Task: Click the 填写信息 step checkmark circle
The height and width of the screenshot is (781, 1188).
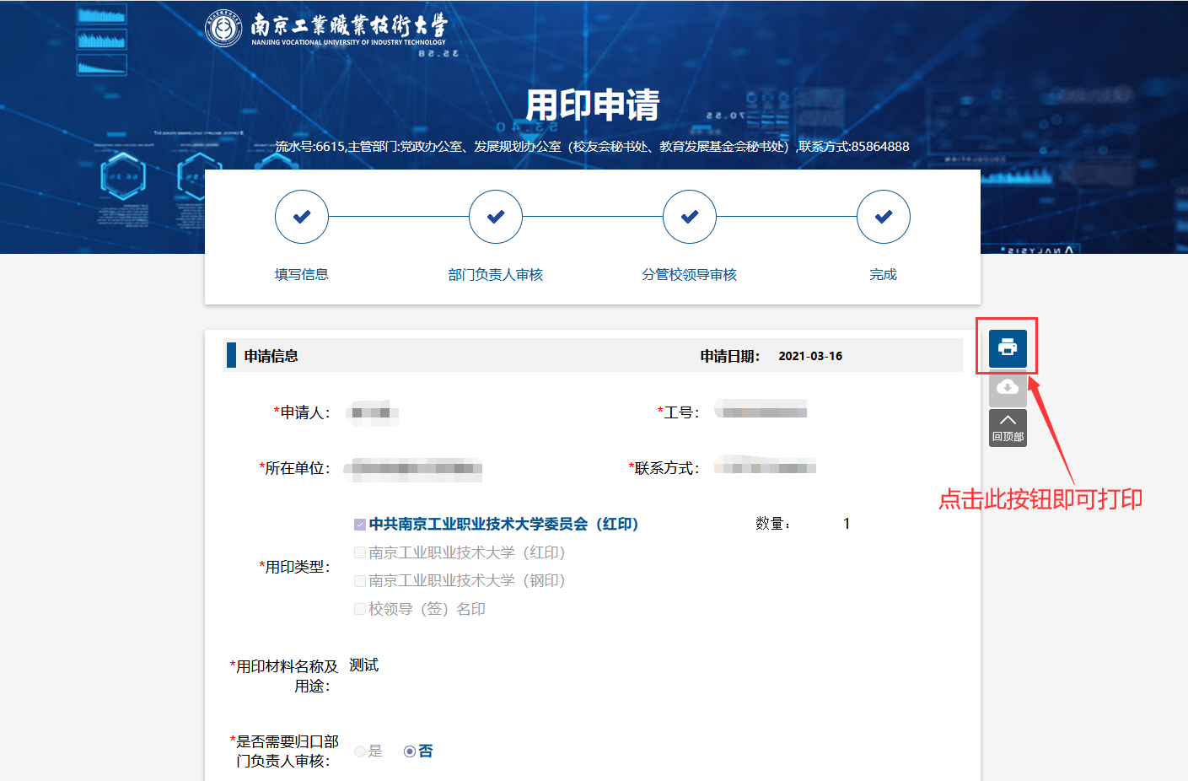Action: 301,217
